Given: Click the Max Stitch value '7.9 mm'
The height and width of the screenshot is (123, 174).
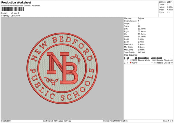Looking at the screenshot, I should [x=141, y=44].
